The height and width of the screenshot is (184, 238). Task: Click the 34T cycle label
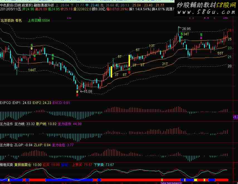click(x=186, y=34)
